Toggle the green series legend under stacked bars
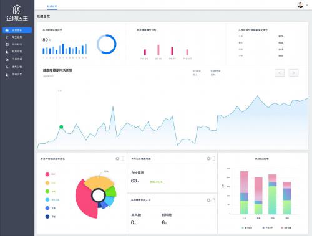 point(247,228)
